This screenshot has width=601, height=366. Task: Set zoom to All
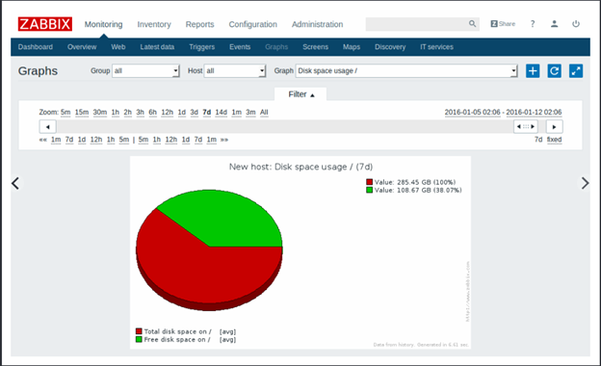pos(264,113)
